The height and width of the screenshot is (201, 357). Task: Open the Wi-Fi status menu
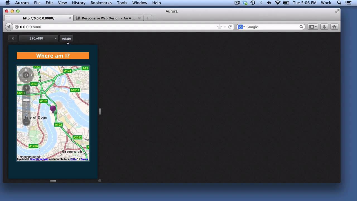click(278, 3)
